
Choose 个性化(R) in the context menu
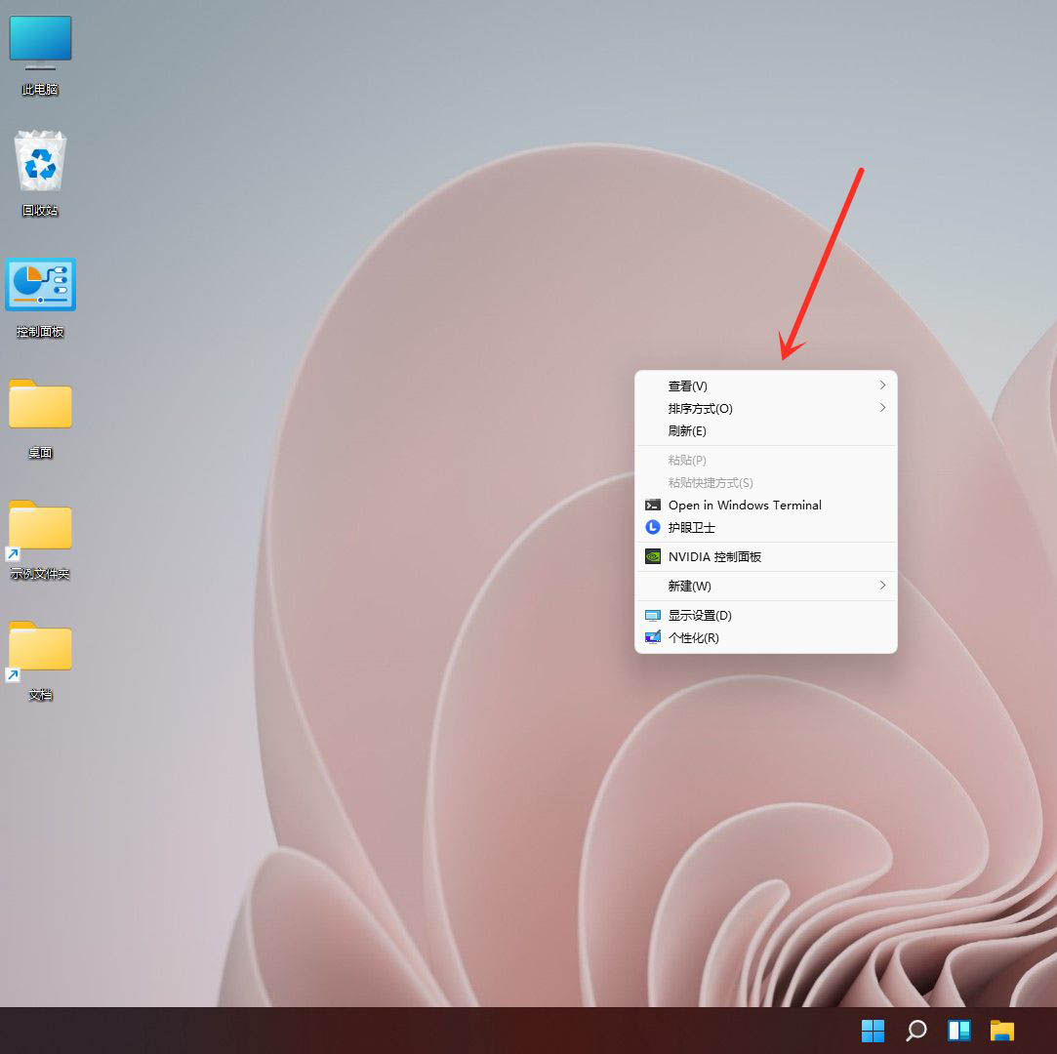coord(693,638)
